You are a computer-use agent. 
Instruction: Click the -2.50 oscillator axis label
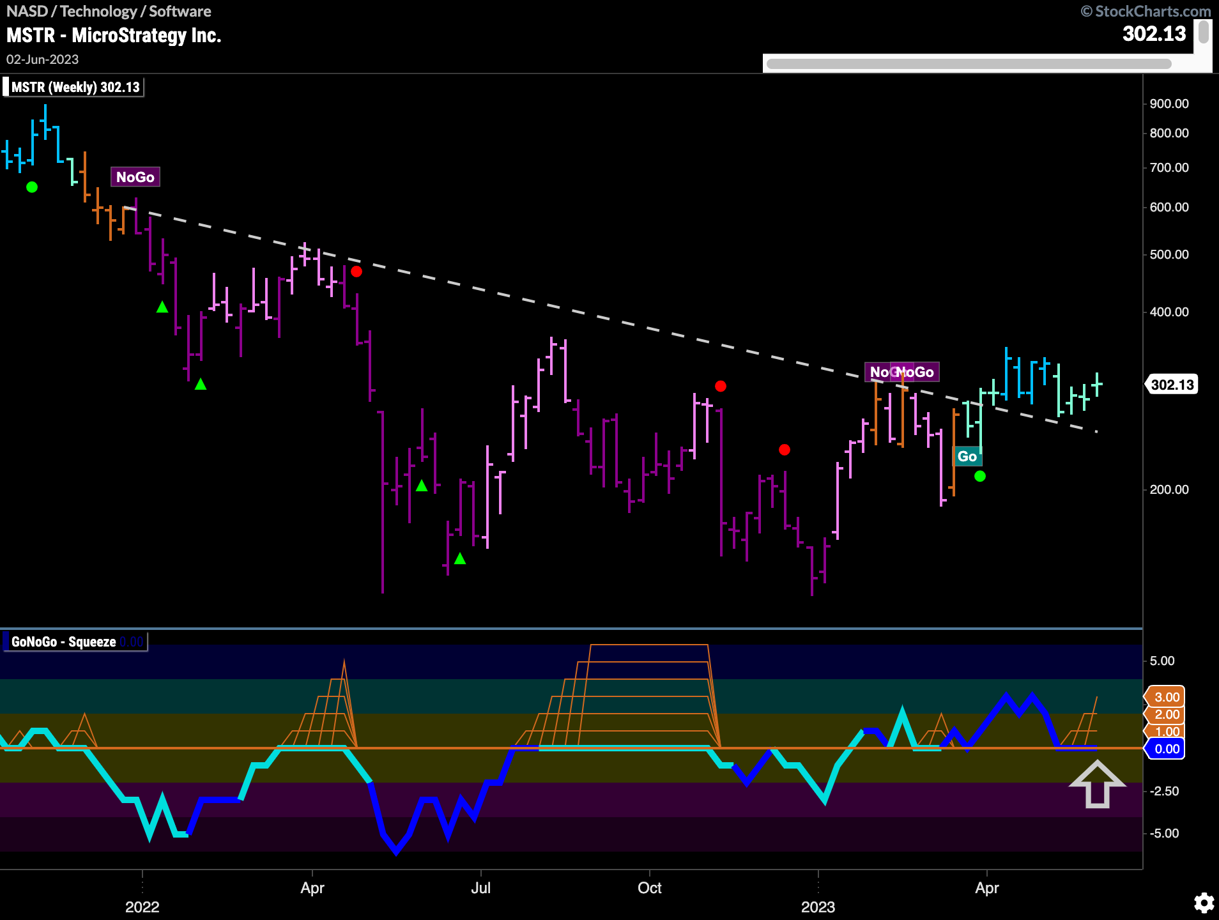1164,791
